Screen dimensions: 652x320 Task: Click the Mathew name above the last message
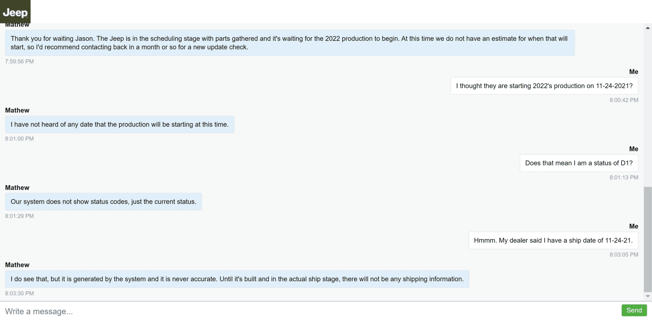(x=17, y=265)
